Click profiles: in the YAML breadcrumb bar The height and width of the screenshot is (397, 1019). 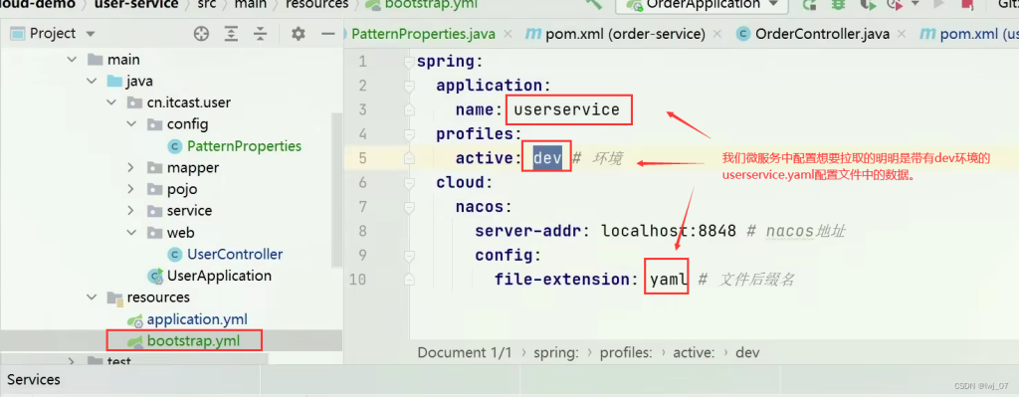pyautogui.click(x=626, y=353)
